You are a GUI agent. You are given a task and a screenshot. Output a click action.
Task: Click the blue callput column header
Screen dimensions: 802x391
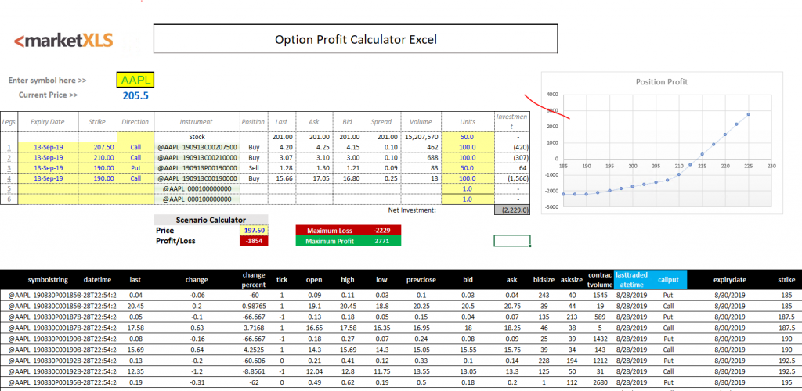[x=668, y=280]
